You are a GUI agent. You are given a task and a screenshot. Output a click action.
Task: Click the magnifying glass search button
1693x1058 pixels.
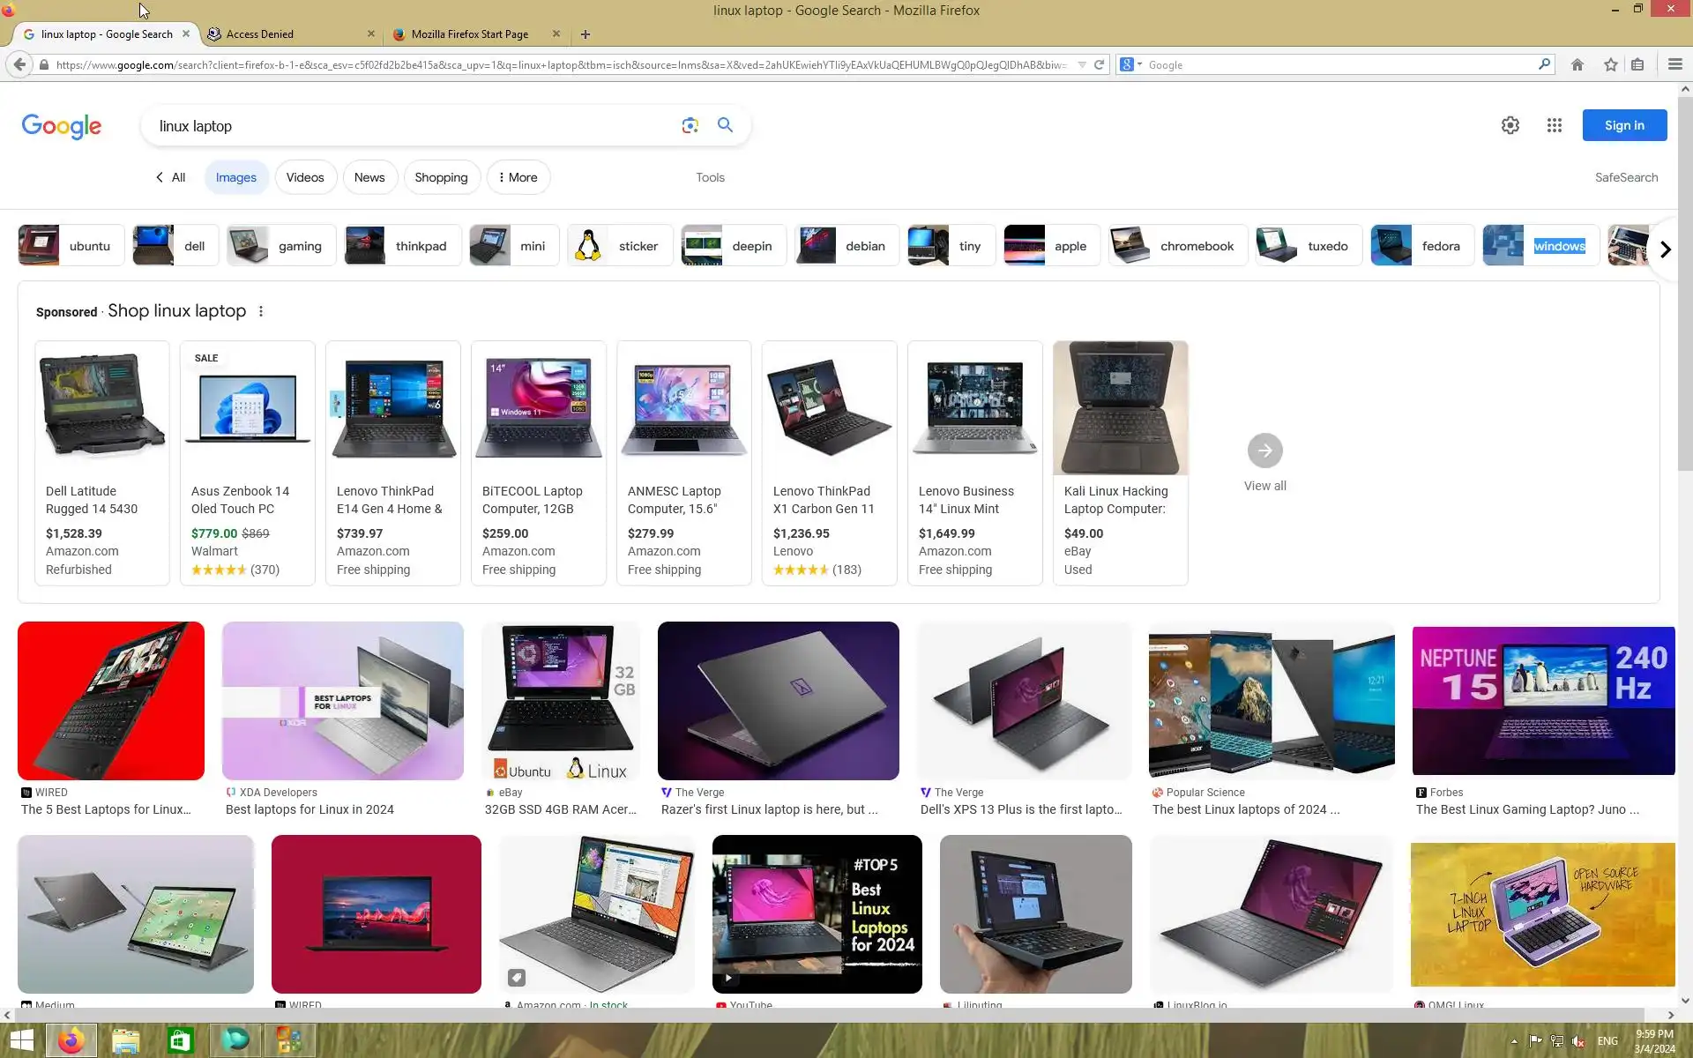[725, 125]
